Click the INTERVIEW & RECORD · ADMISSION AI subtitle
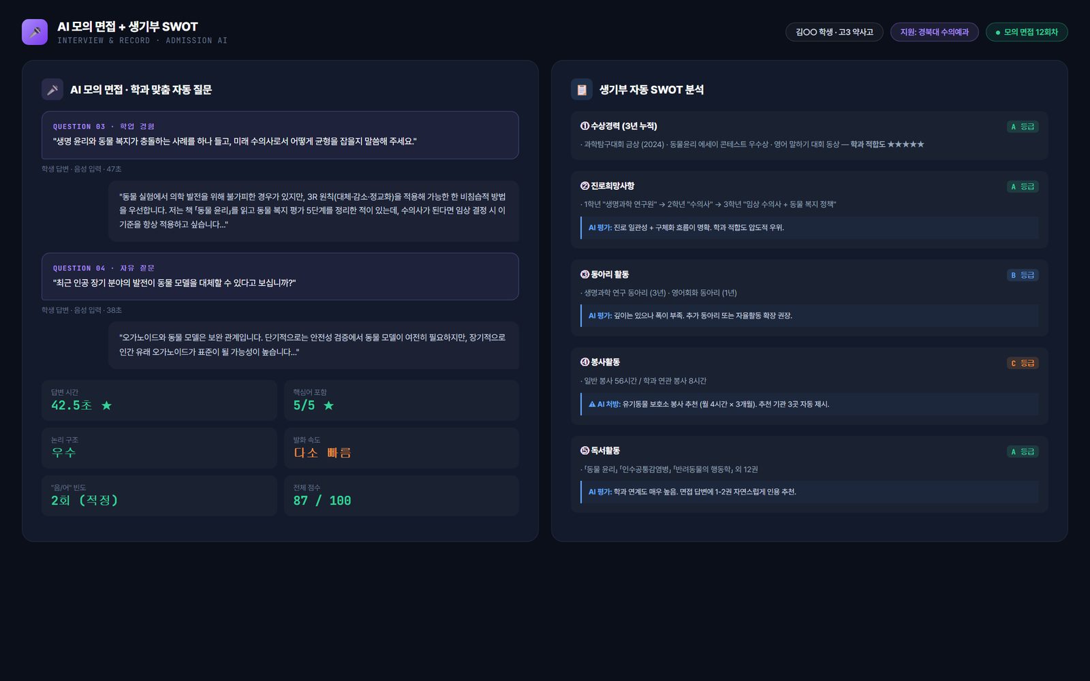The width and height of the screenshot is (1090, 681). click(x=142, y=41)
